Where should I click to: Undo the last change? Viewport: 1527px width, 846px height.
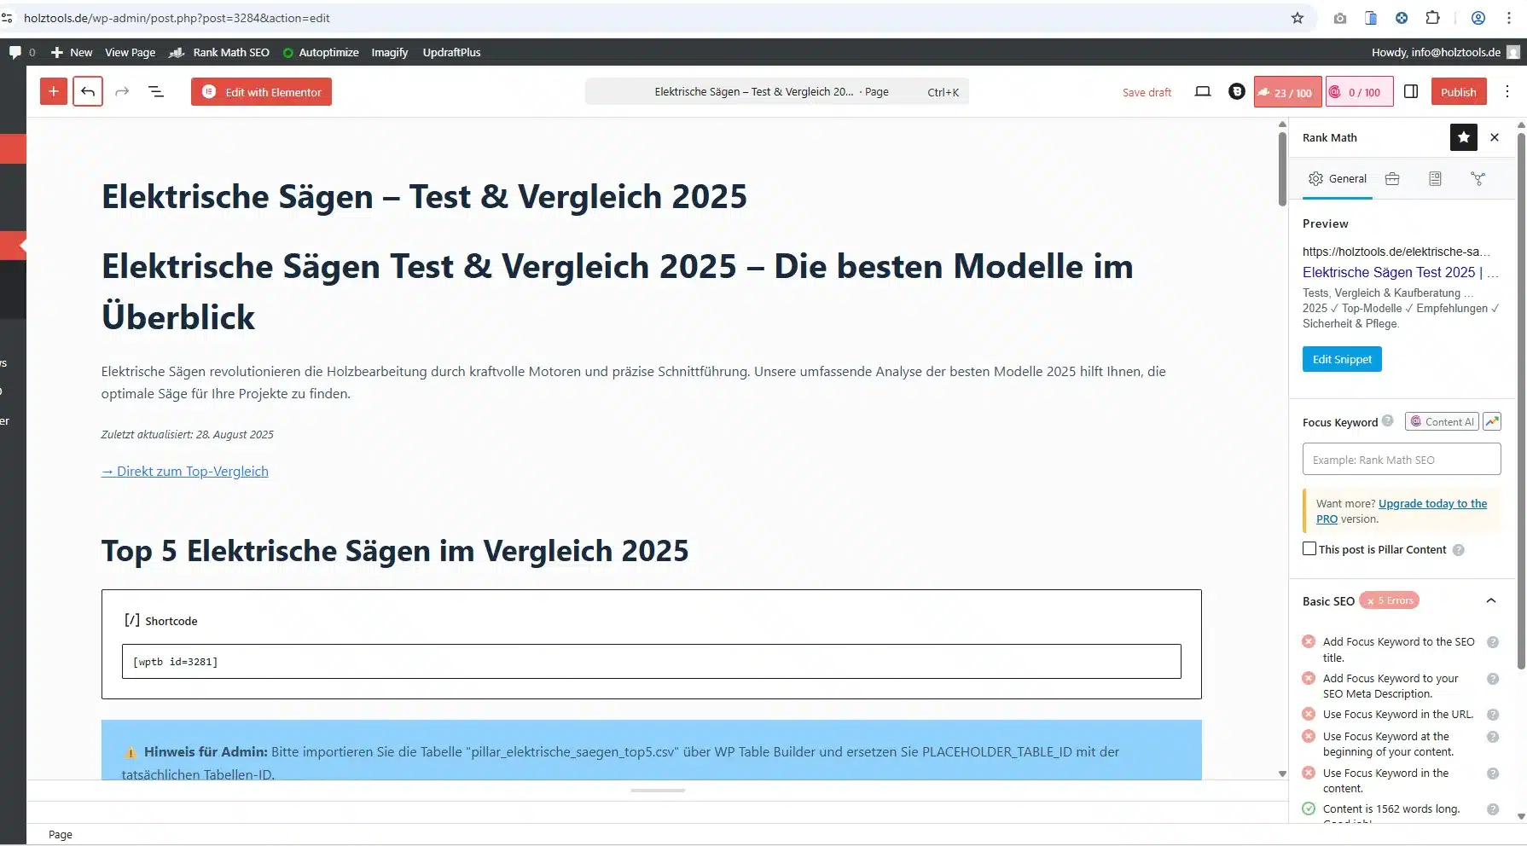[x=88, y=91]
